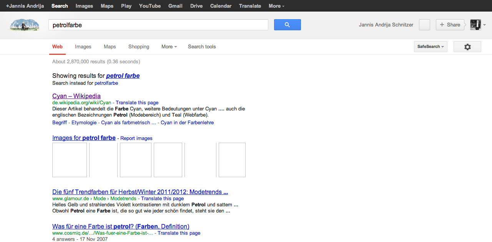
Task: Open the SafeSearch dropdown
Action: pyautogui.click(x=430, y=47)
